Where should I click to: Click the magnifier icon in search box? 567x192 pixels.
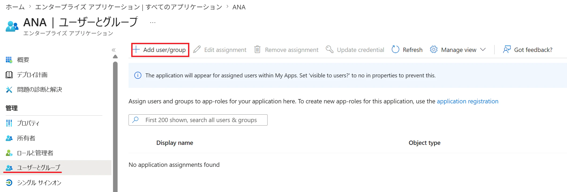pos(136,120)
